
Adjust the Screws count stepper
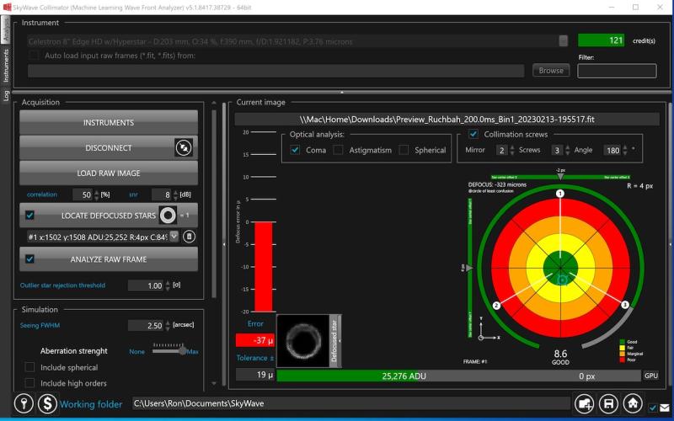pyautogui.click(x=567, y=150)
